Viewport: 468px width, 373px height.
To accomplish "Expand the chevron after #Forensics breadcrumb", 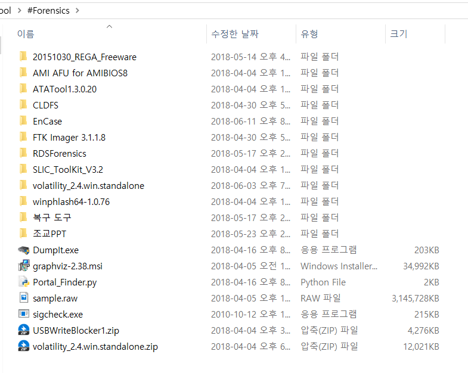I will [78, 11].
